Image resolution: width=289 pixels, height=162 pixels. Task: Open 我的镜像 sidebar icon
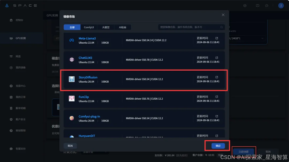(11, 68)
